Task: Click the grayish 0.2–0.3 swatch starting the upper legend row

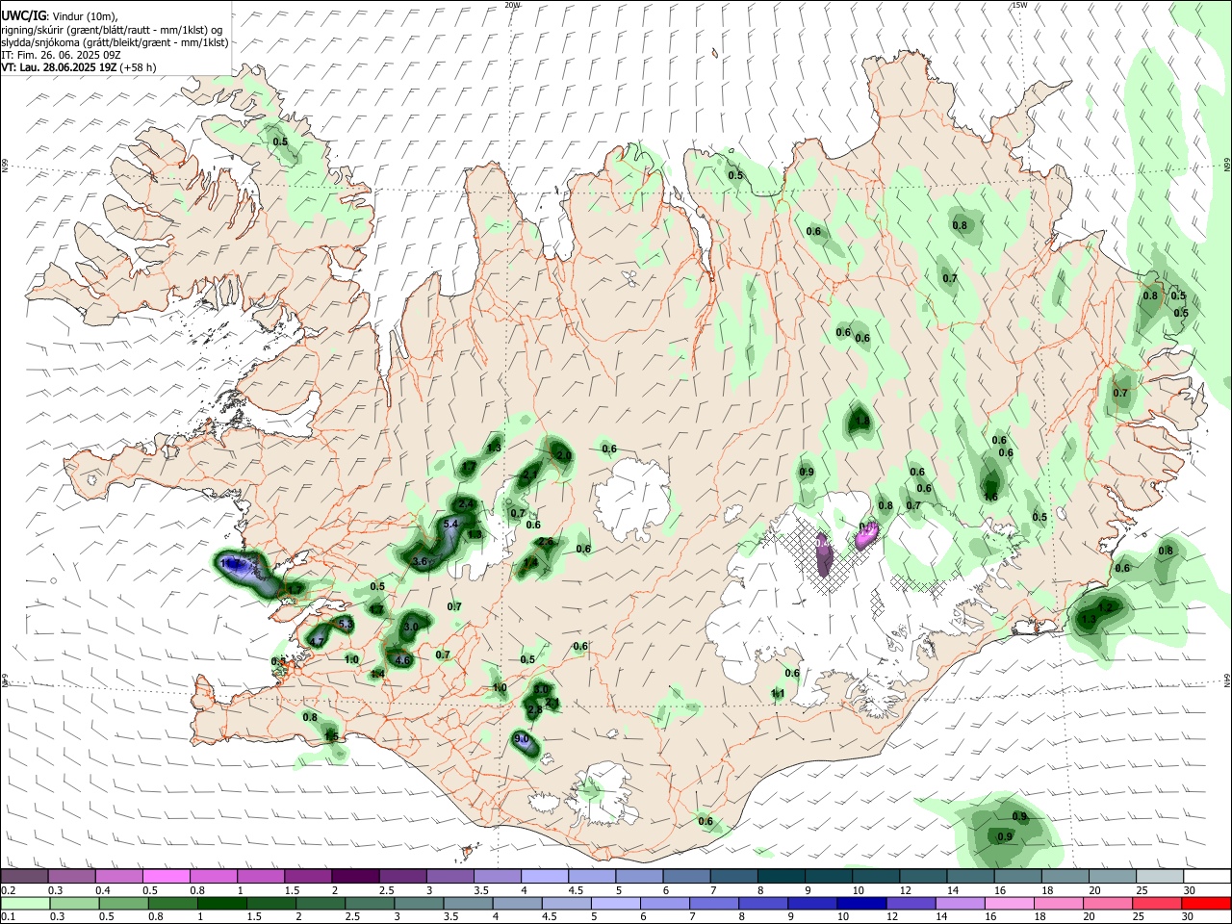Action: click(x=25, y=876)
